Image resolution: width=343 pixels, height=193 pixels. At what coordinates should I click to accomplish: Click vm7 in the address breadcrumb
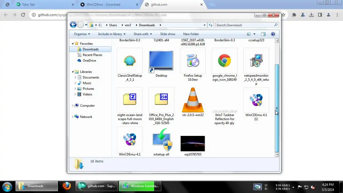pyautogui.click(x=128, y=25)
